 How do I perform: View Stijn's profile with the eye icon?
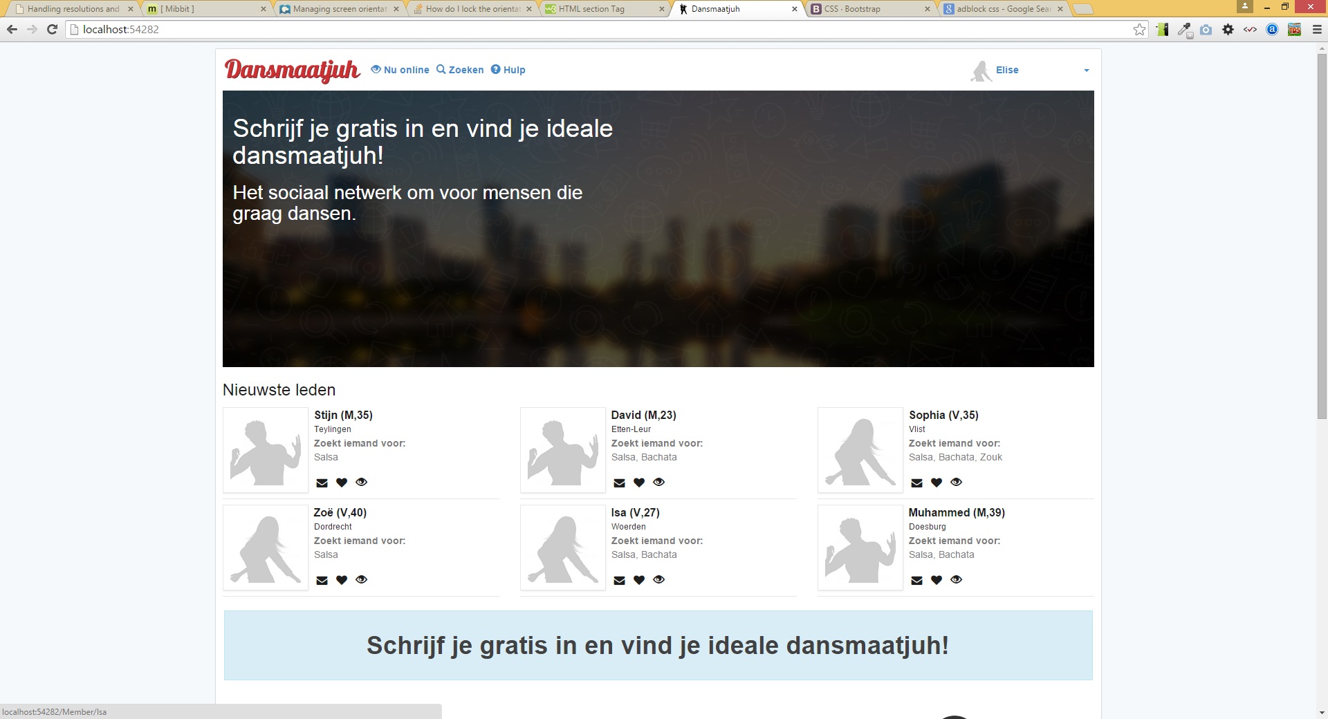(361, 483)
